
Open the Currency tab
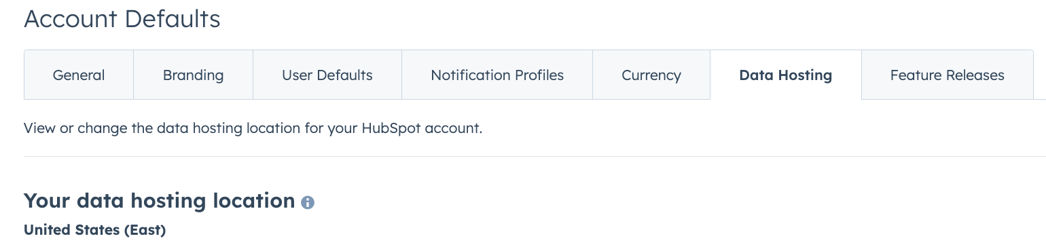(x=651, y=75)
